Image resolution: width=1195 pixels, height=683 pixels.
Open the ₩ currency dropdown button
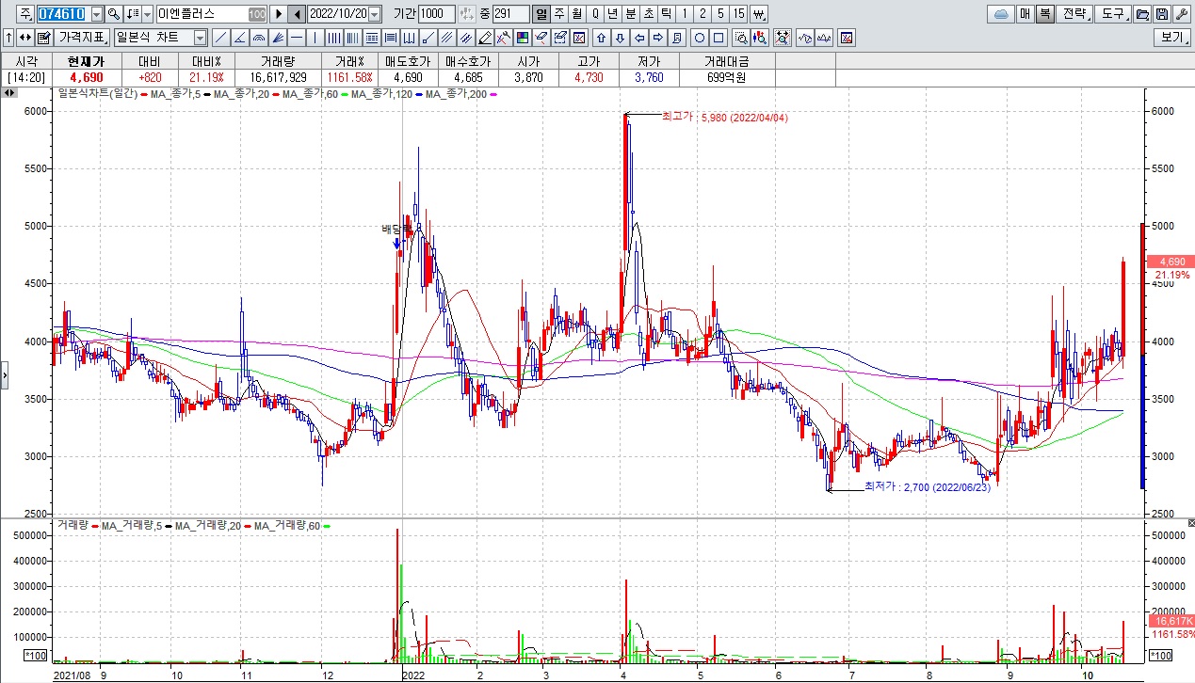[x=758, y=14]
